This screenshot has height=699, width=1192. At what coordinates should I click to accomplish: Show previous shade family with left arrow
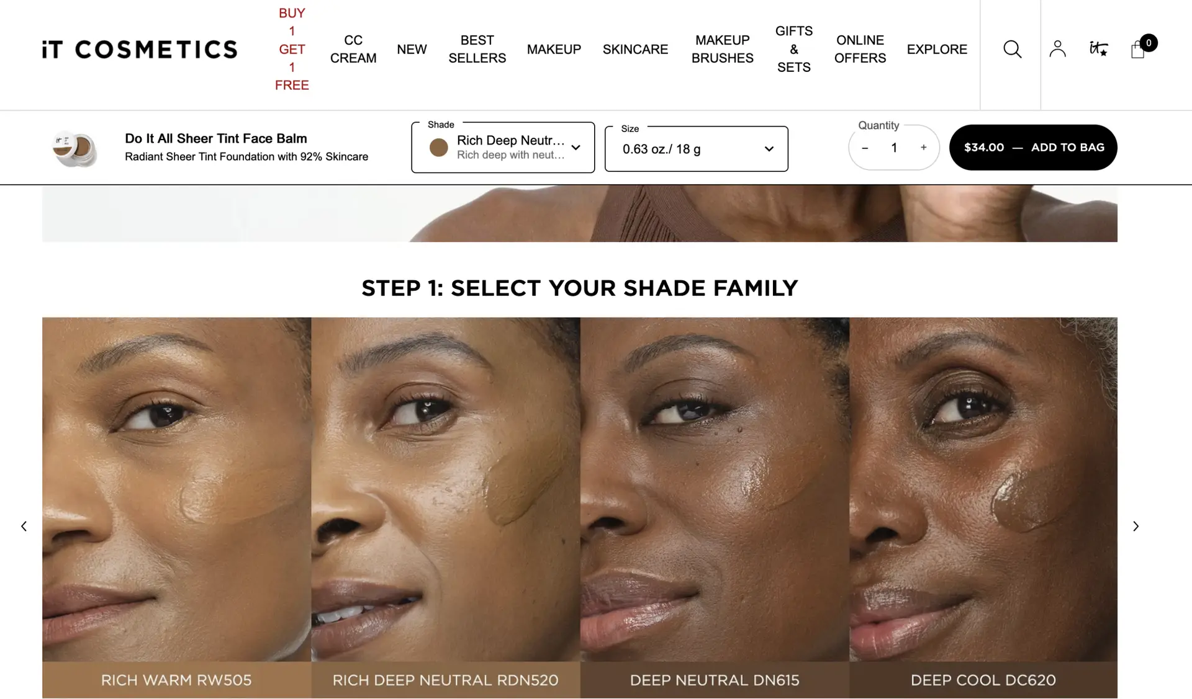point(24,526)
